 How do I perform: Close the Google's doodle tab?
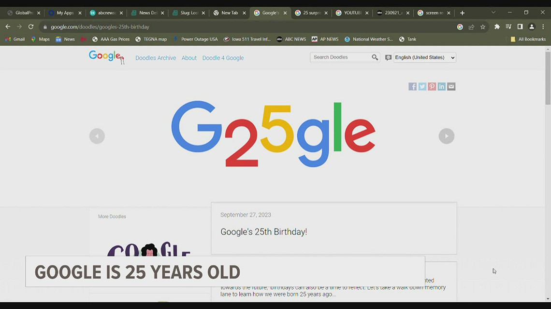(285, 13)
